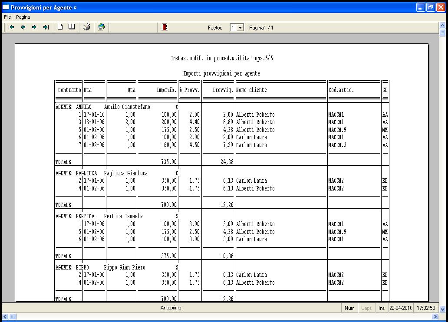Image resolution: width=448 pixels, height=322 pixels.
Task: Click the Qtà column header
Action: 132,90
